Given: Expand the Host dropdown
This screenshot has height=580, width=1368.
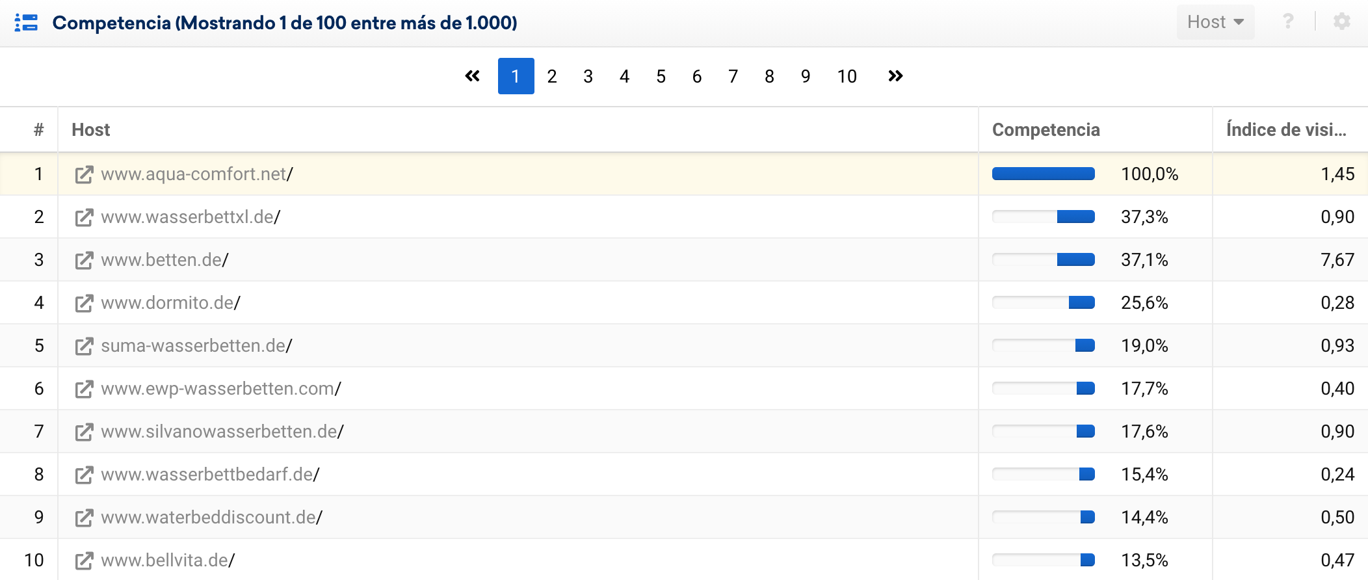Looking at the screenshot, I should click(1215, 22).
